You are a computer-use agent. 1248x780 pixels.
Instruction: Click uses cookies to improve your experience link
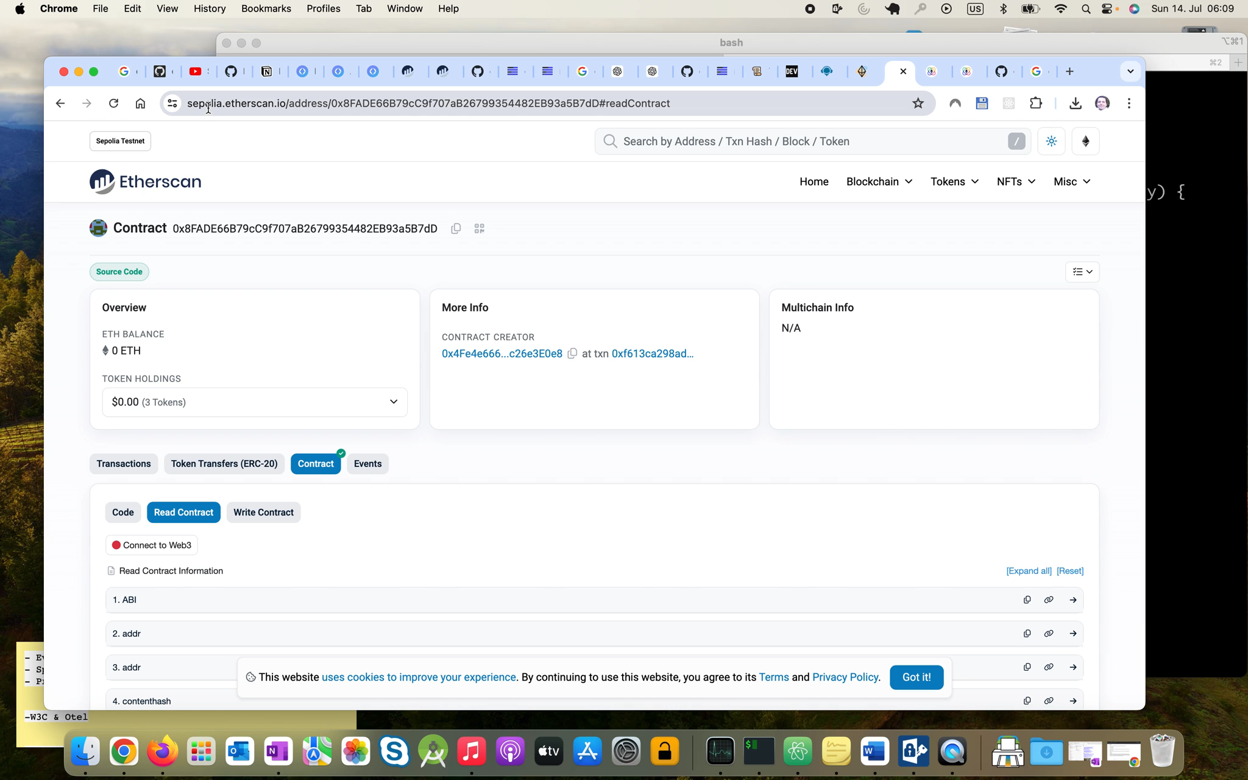tap(419, 677)
